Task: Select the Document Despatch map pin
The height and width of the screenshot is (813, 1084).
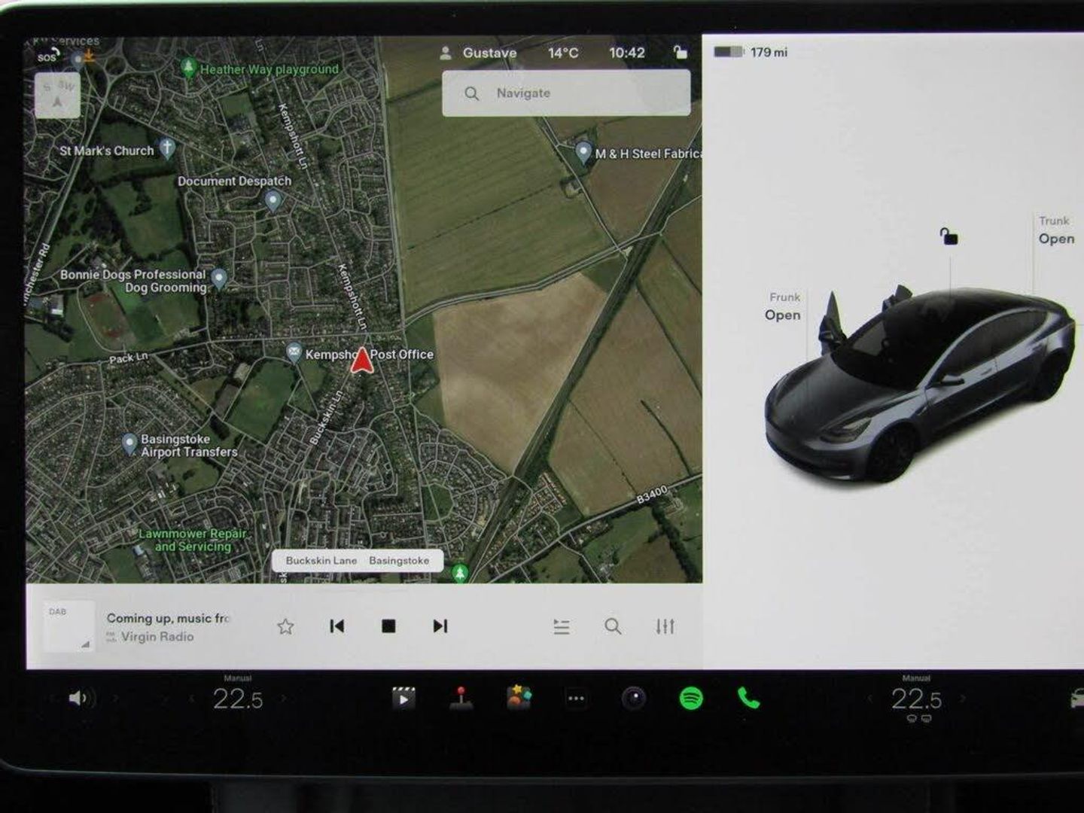Action: 273,200
